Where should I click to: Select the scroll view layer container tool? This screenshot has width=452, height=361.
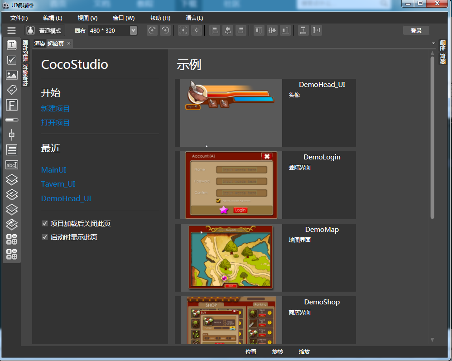tap(11, 195)
